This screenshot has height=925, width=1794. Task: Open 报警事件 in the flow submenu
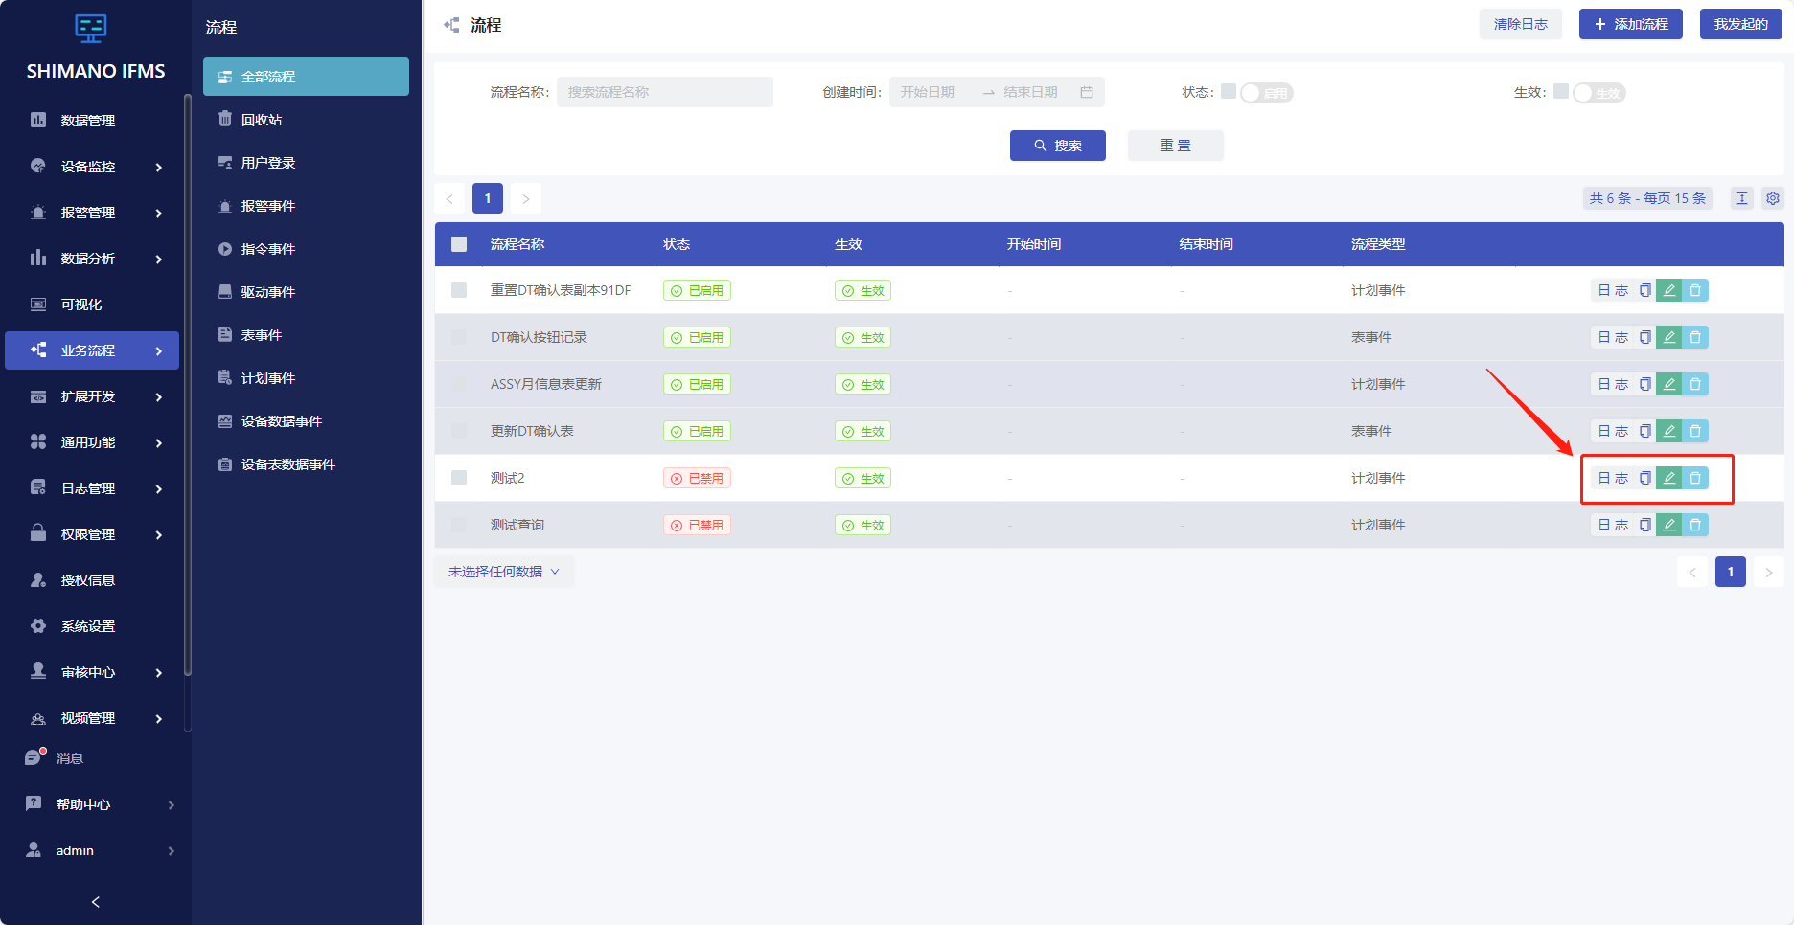pyautogui.click(x=306, y=206)
